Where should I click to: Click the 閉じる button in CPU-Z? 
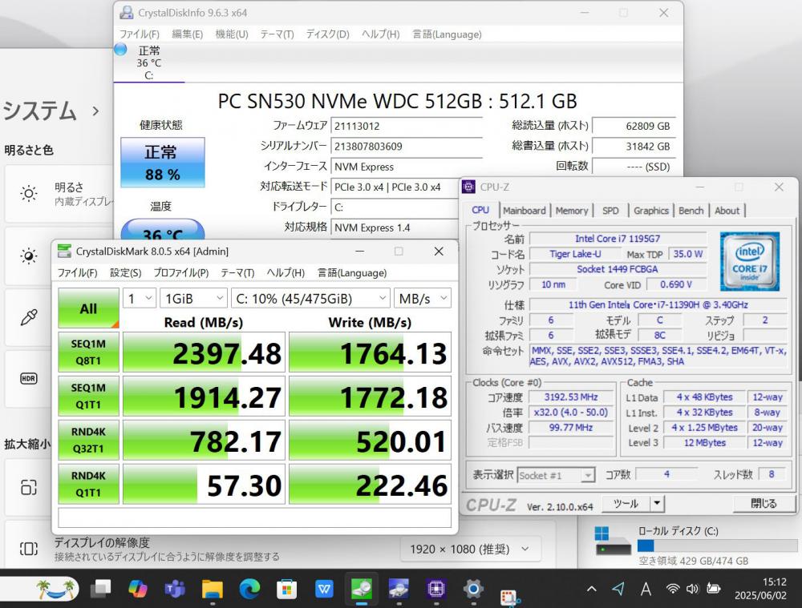(764, 504)
